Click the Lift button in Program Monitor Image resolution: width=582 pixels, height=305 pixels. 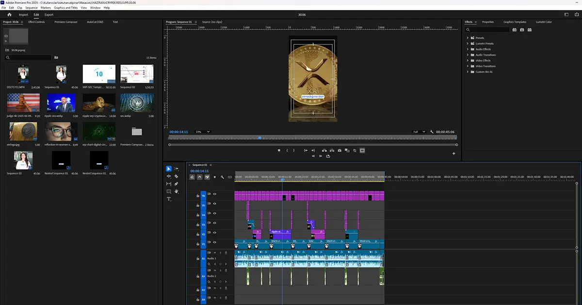coord(324,150)
